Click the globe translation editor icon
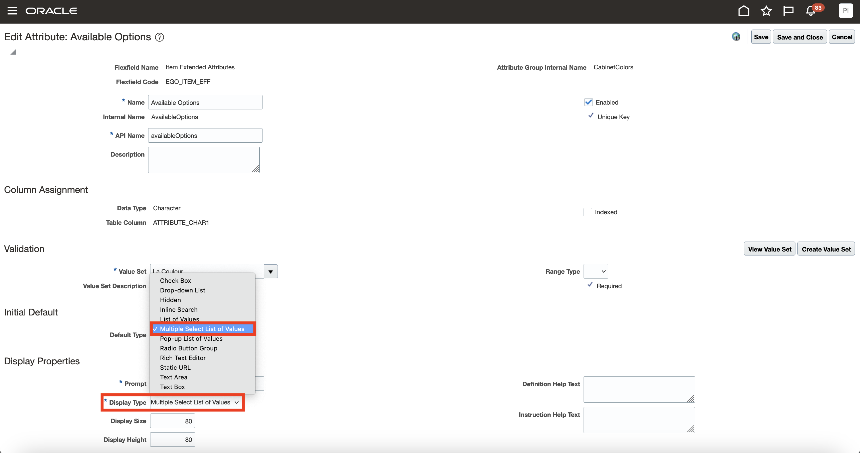 click(736, 37)
